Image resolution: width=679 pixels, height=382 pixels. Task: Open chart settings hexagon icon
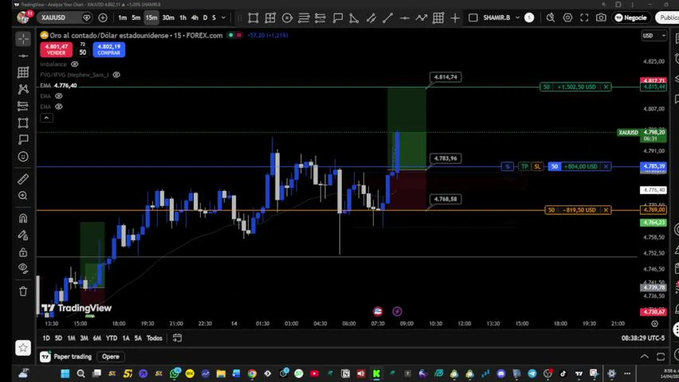[567, 18]
